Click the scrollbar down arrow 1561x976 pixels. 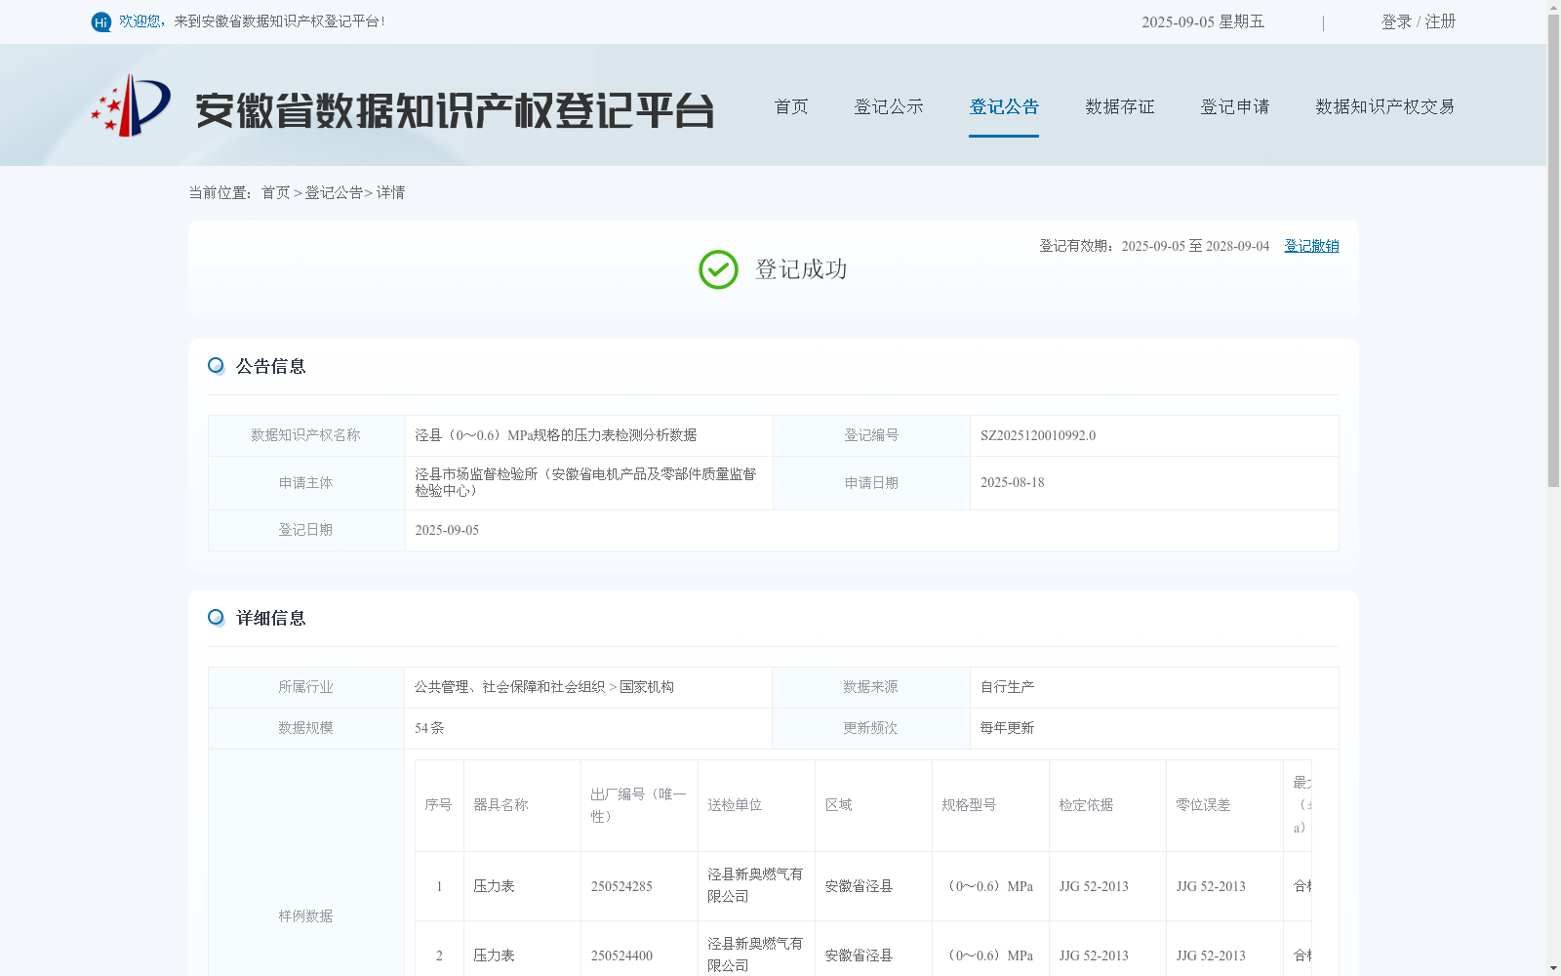coord(1553,968)
